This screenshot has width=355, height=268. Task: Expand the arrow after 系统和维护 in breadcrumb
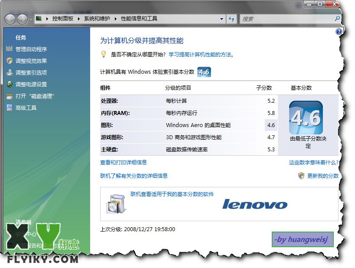pyautogui.click(x=115, y=19)
